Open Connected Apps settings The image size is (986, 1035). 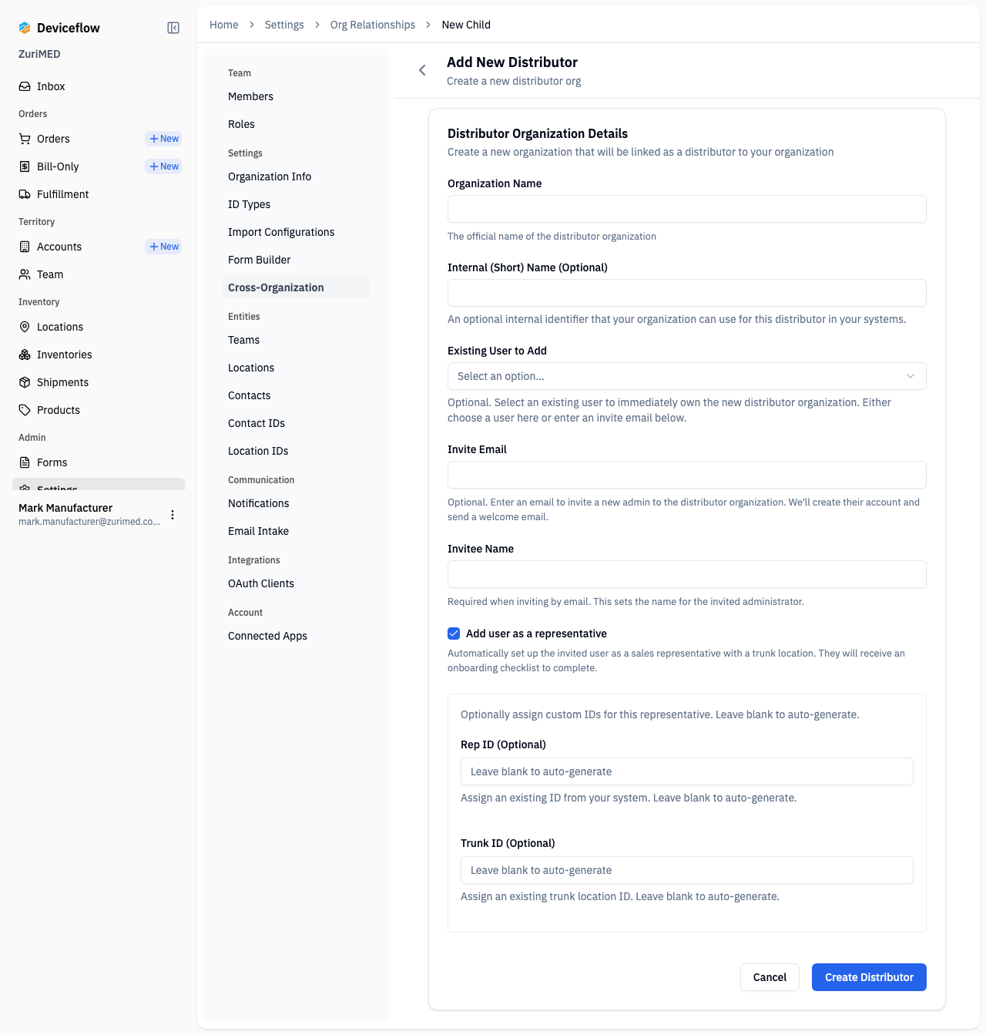[296, 636]
